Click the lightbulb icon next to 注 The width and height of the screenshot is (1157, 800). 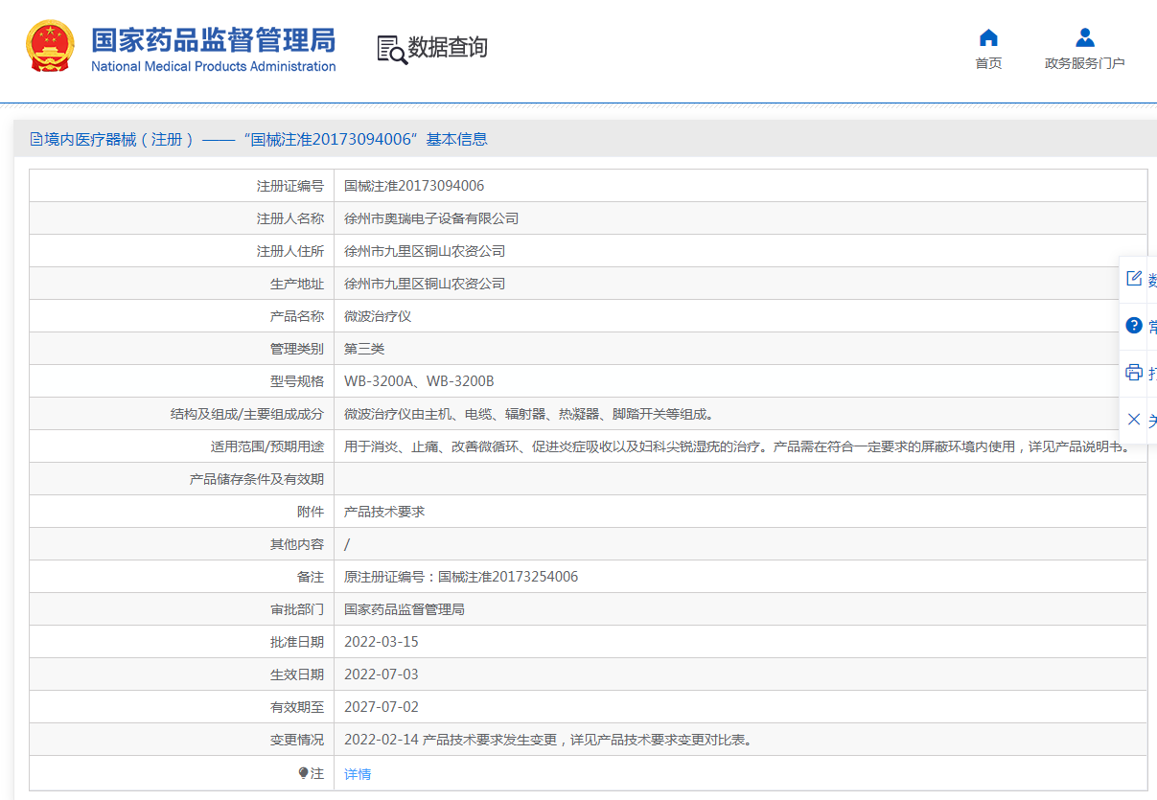[x=304, y=772]
